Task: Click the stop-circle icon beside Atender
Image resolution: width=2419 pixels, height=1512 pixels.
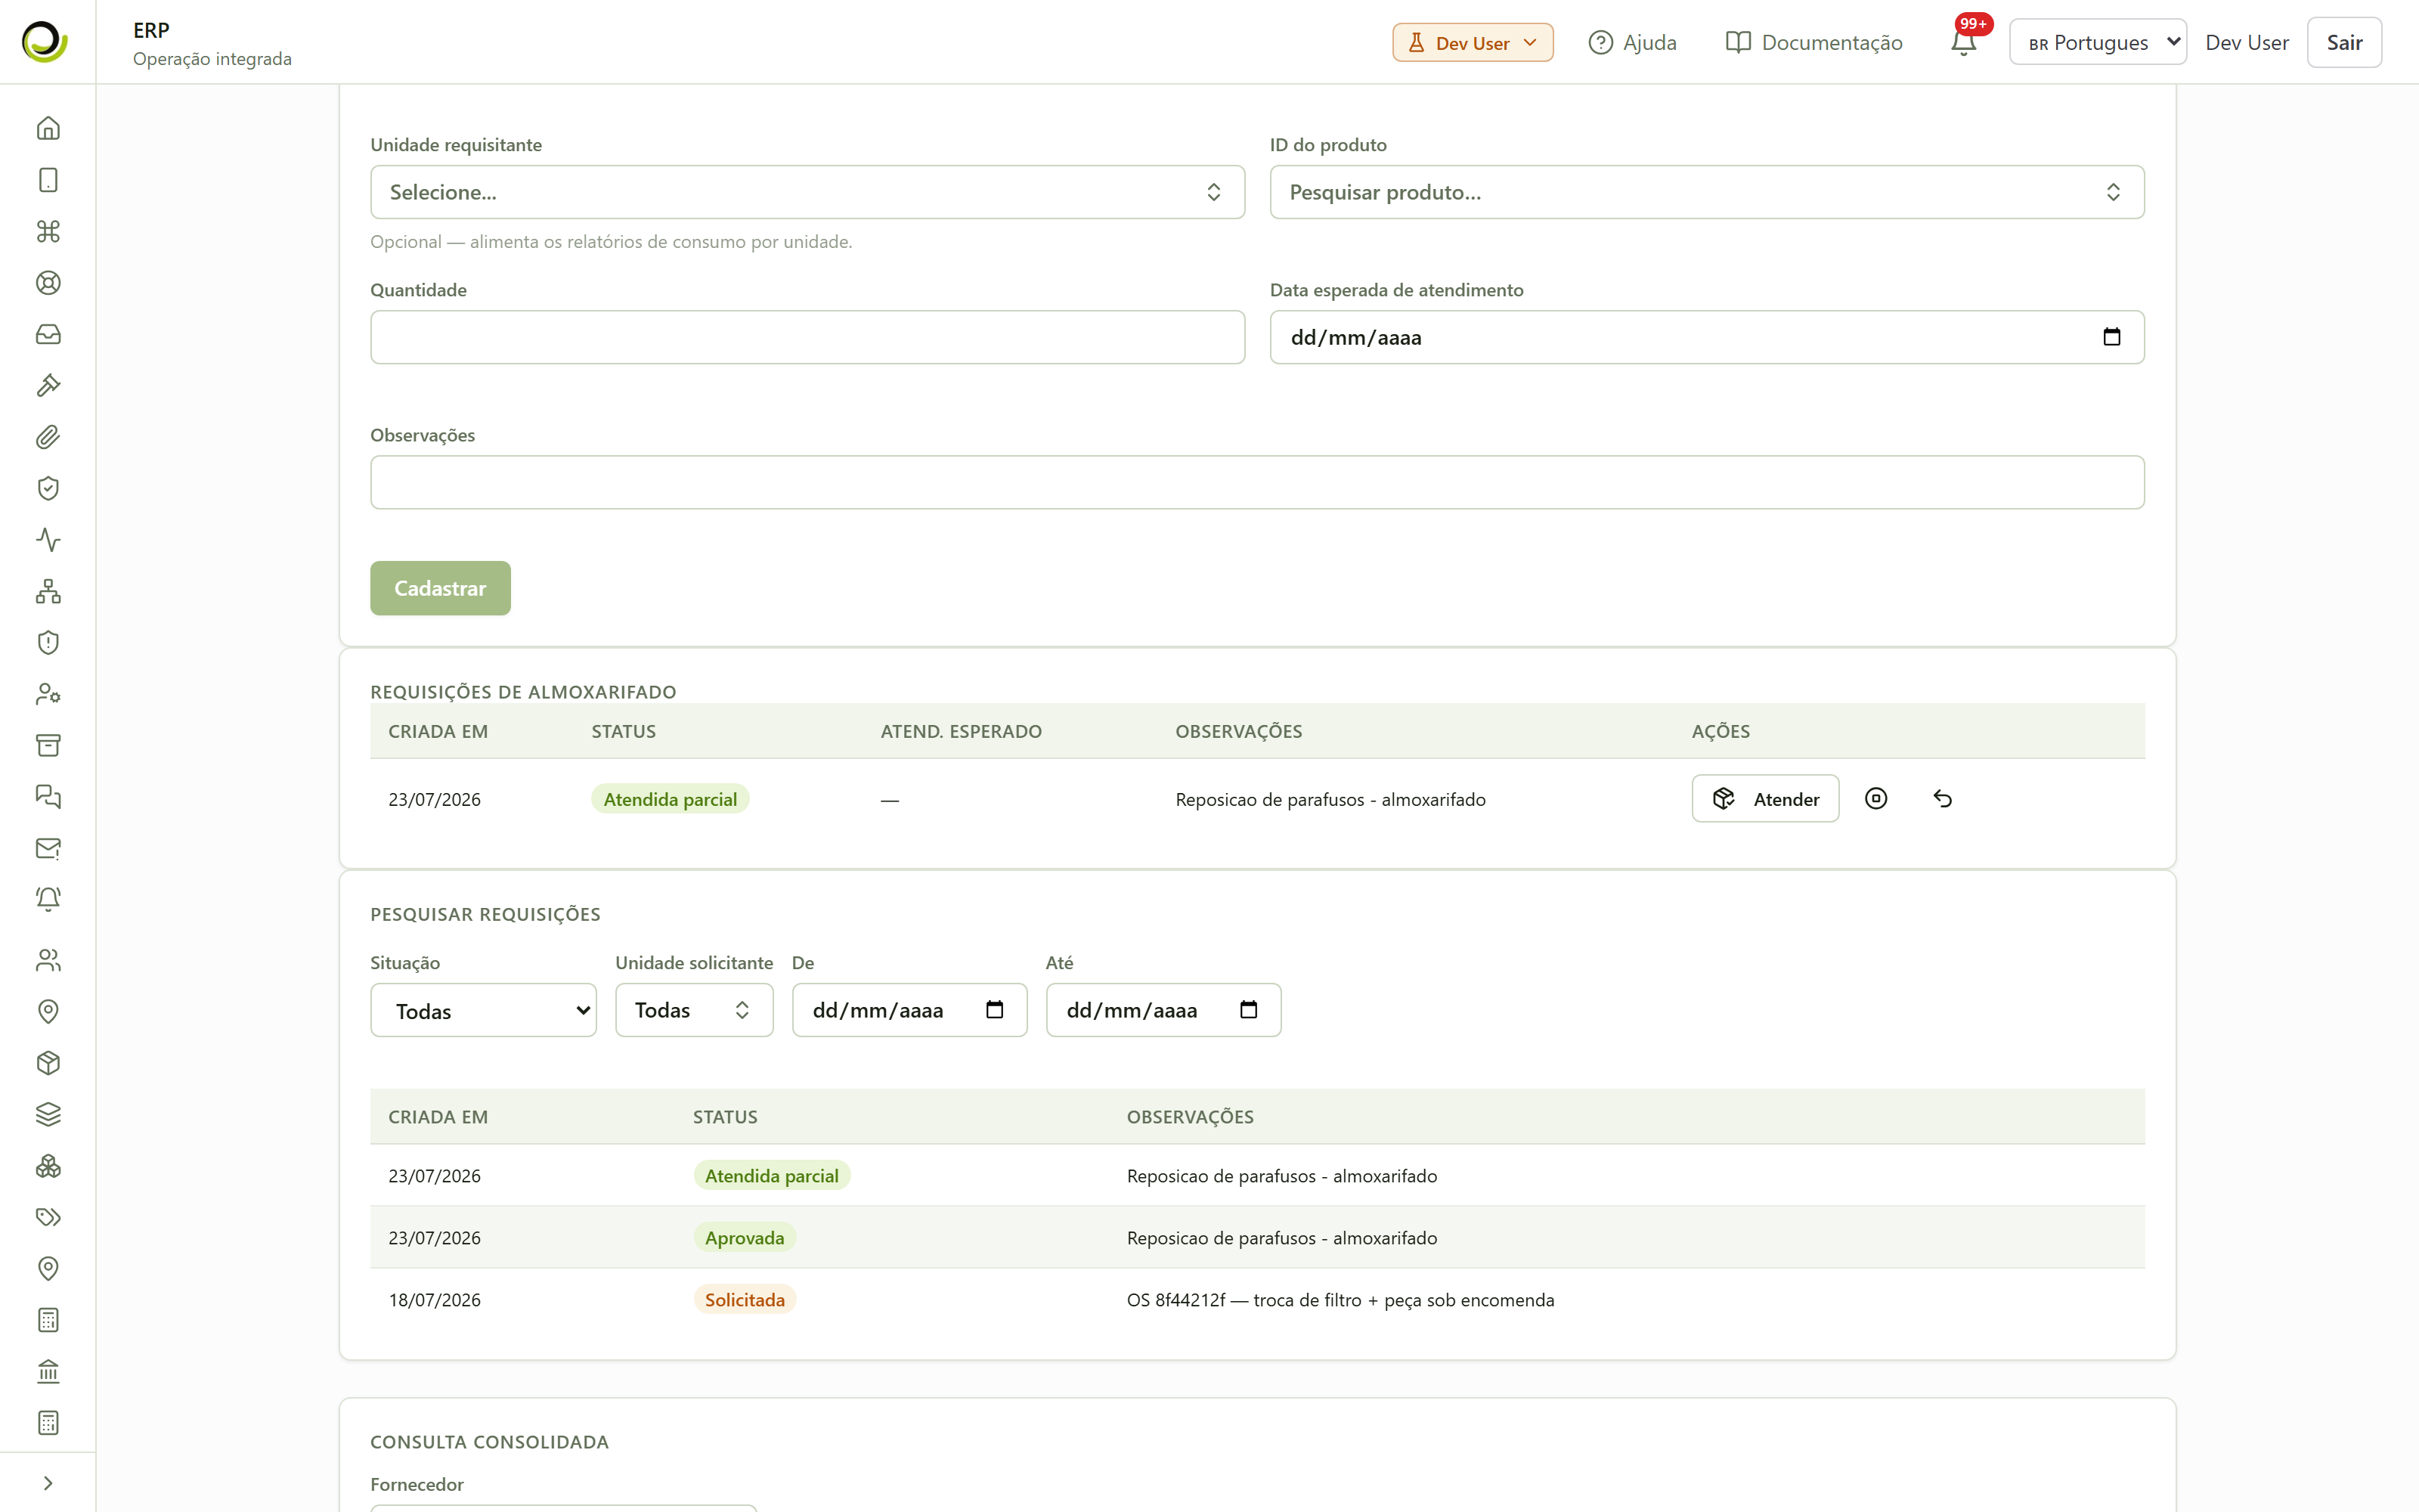Action: pos(1876,798)
